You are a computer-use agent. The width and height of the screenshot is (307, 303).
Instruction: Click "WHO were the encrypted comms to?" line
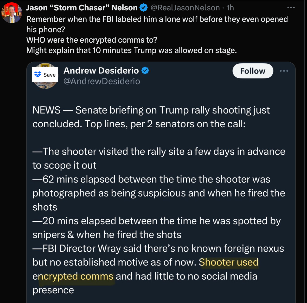tap(92, 40)
